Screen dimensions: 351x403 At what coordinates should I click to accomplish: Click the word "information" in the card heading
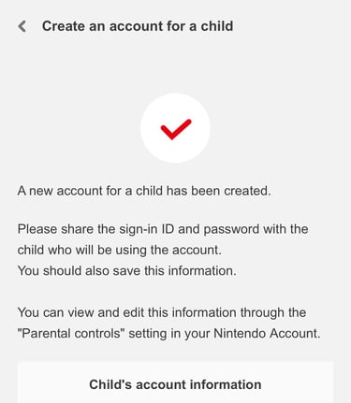click(226, 384)
